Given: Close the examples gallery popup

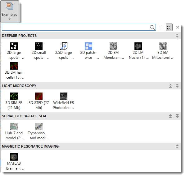Looking at the screenshot, I should click(178, 27).
